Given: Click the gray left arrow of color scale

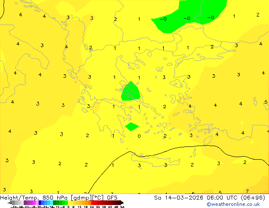Looking at the screenshot, I should tap(10, 203).
